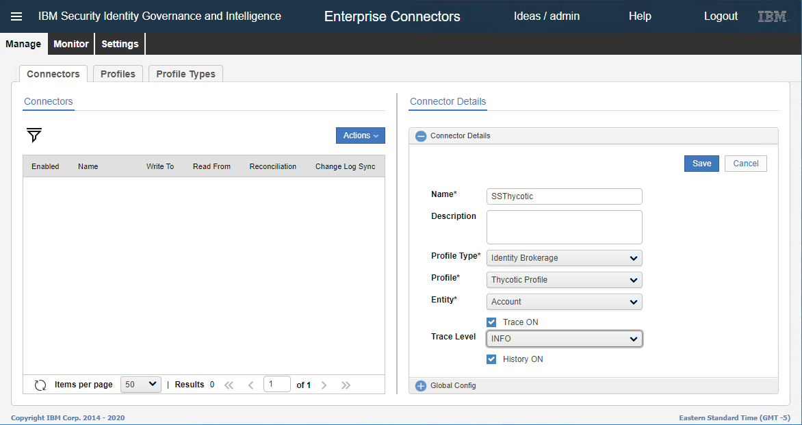Change the Entity dropdown from Account
802x425 pixels.
coord(564,302)
